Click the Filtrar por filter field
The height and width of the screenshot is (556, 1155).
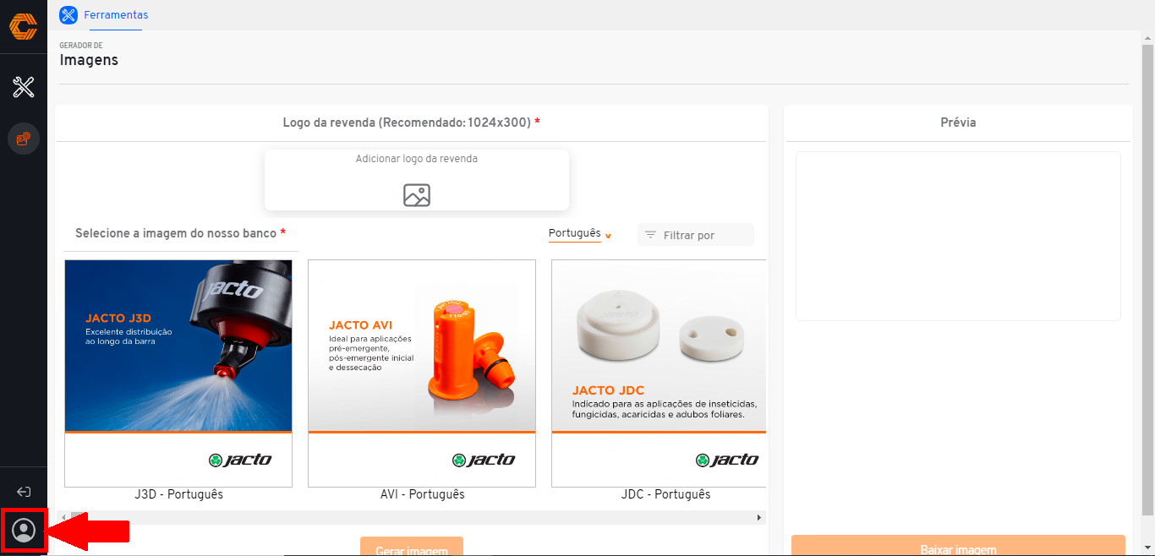coord(695,235)
